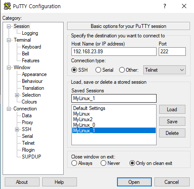Load the selected saved session

172,110
